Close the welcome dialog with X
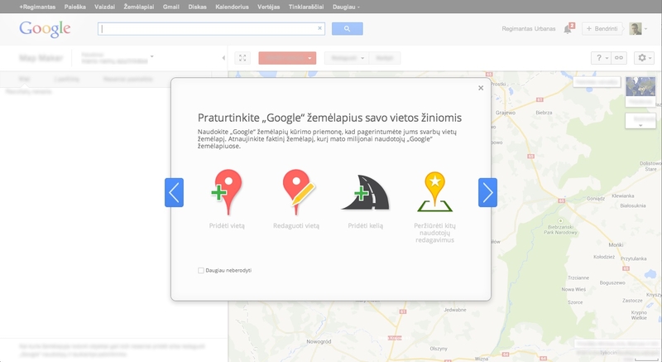This screenshot has width=662, height=362. [481, 88]
